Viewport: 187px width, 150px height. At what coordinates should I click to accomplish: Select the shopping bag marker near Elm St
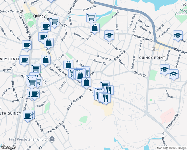point(46,60)
